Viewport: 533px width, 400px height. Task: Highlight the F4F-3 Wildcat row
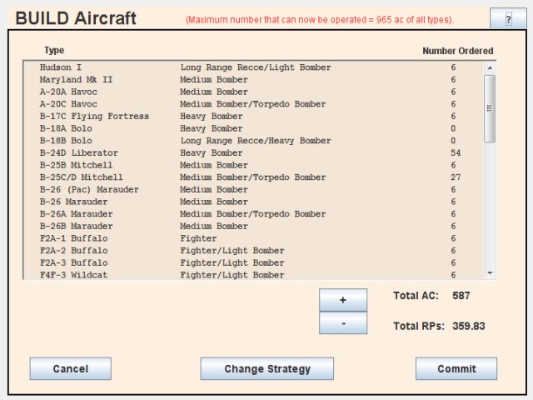(250, 275)
